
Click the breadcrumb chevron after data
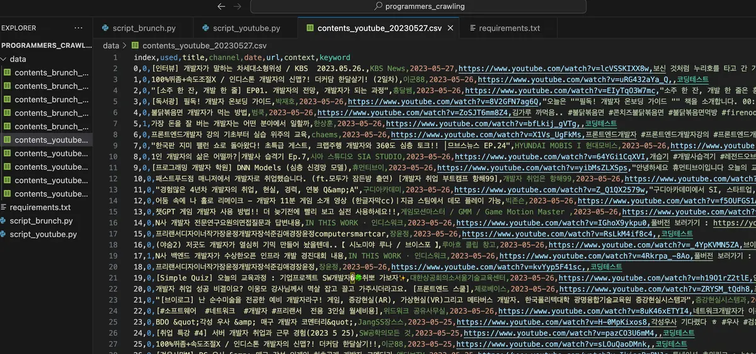click(125, 45)
